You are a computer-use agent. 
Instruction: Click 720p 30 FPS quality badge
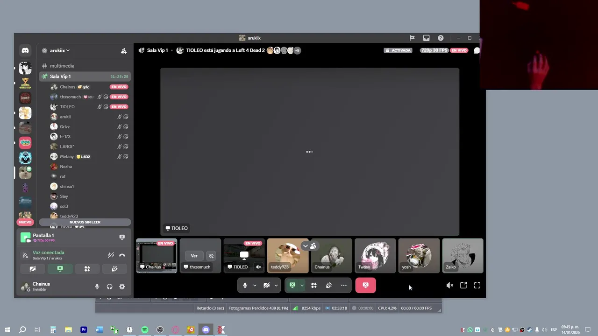click(434, 50)
